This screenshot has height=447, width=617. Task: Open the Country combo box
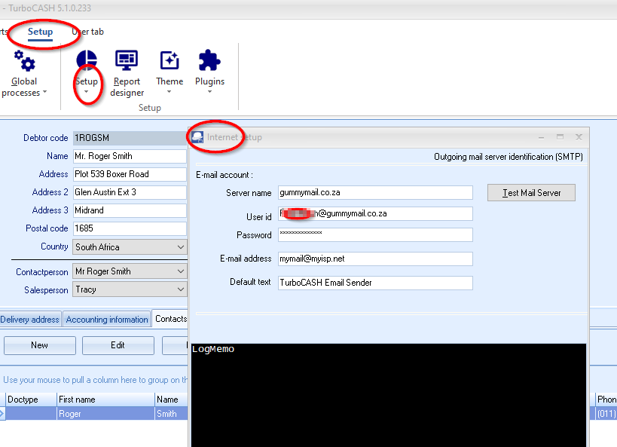(130, 247)
